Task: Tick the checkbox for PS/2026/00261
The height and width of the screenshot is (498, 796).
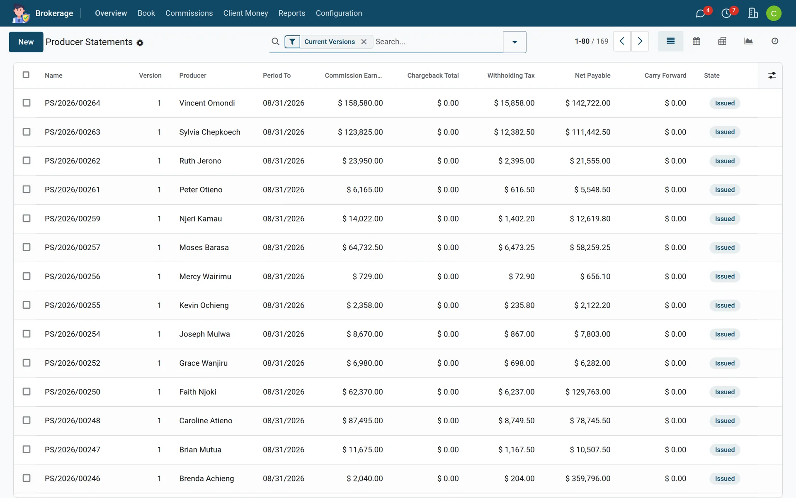Action: [x=27, y=189]
